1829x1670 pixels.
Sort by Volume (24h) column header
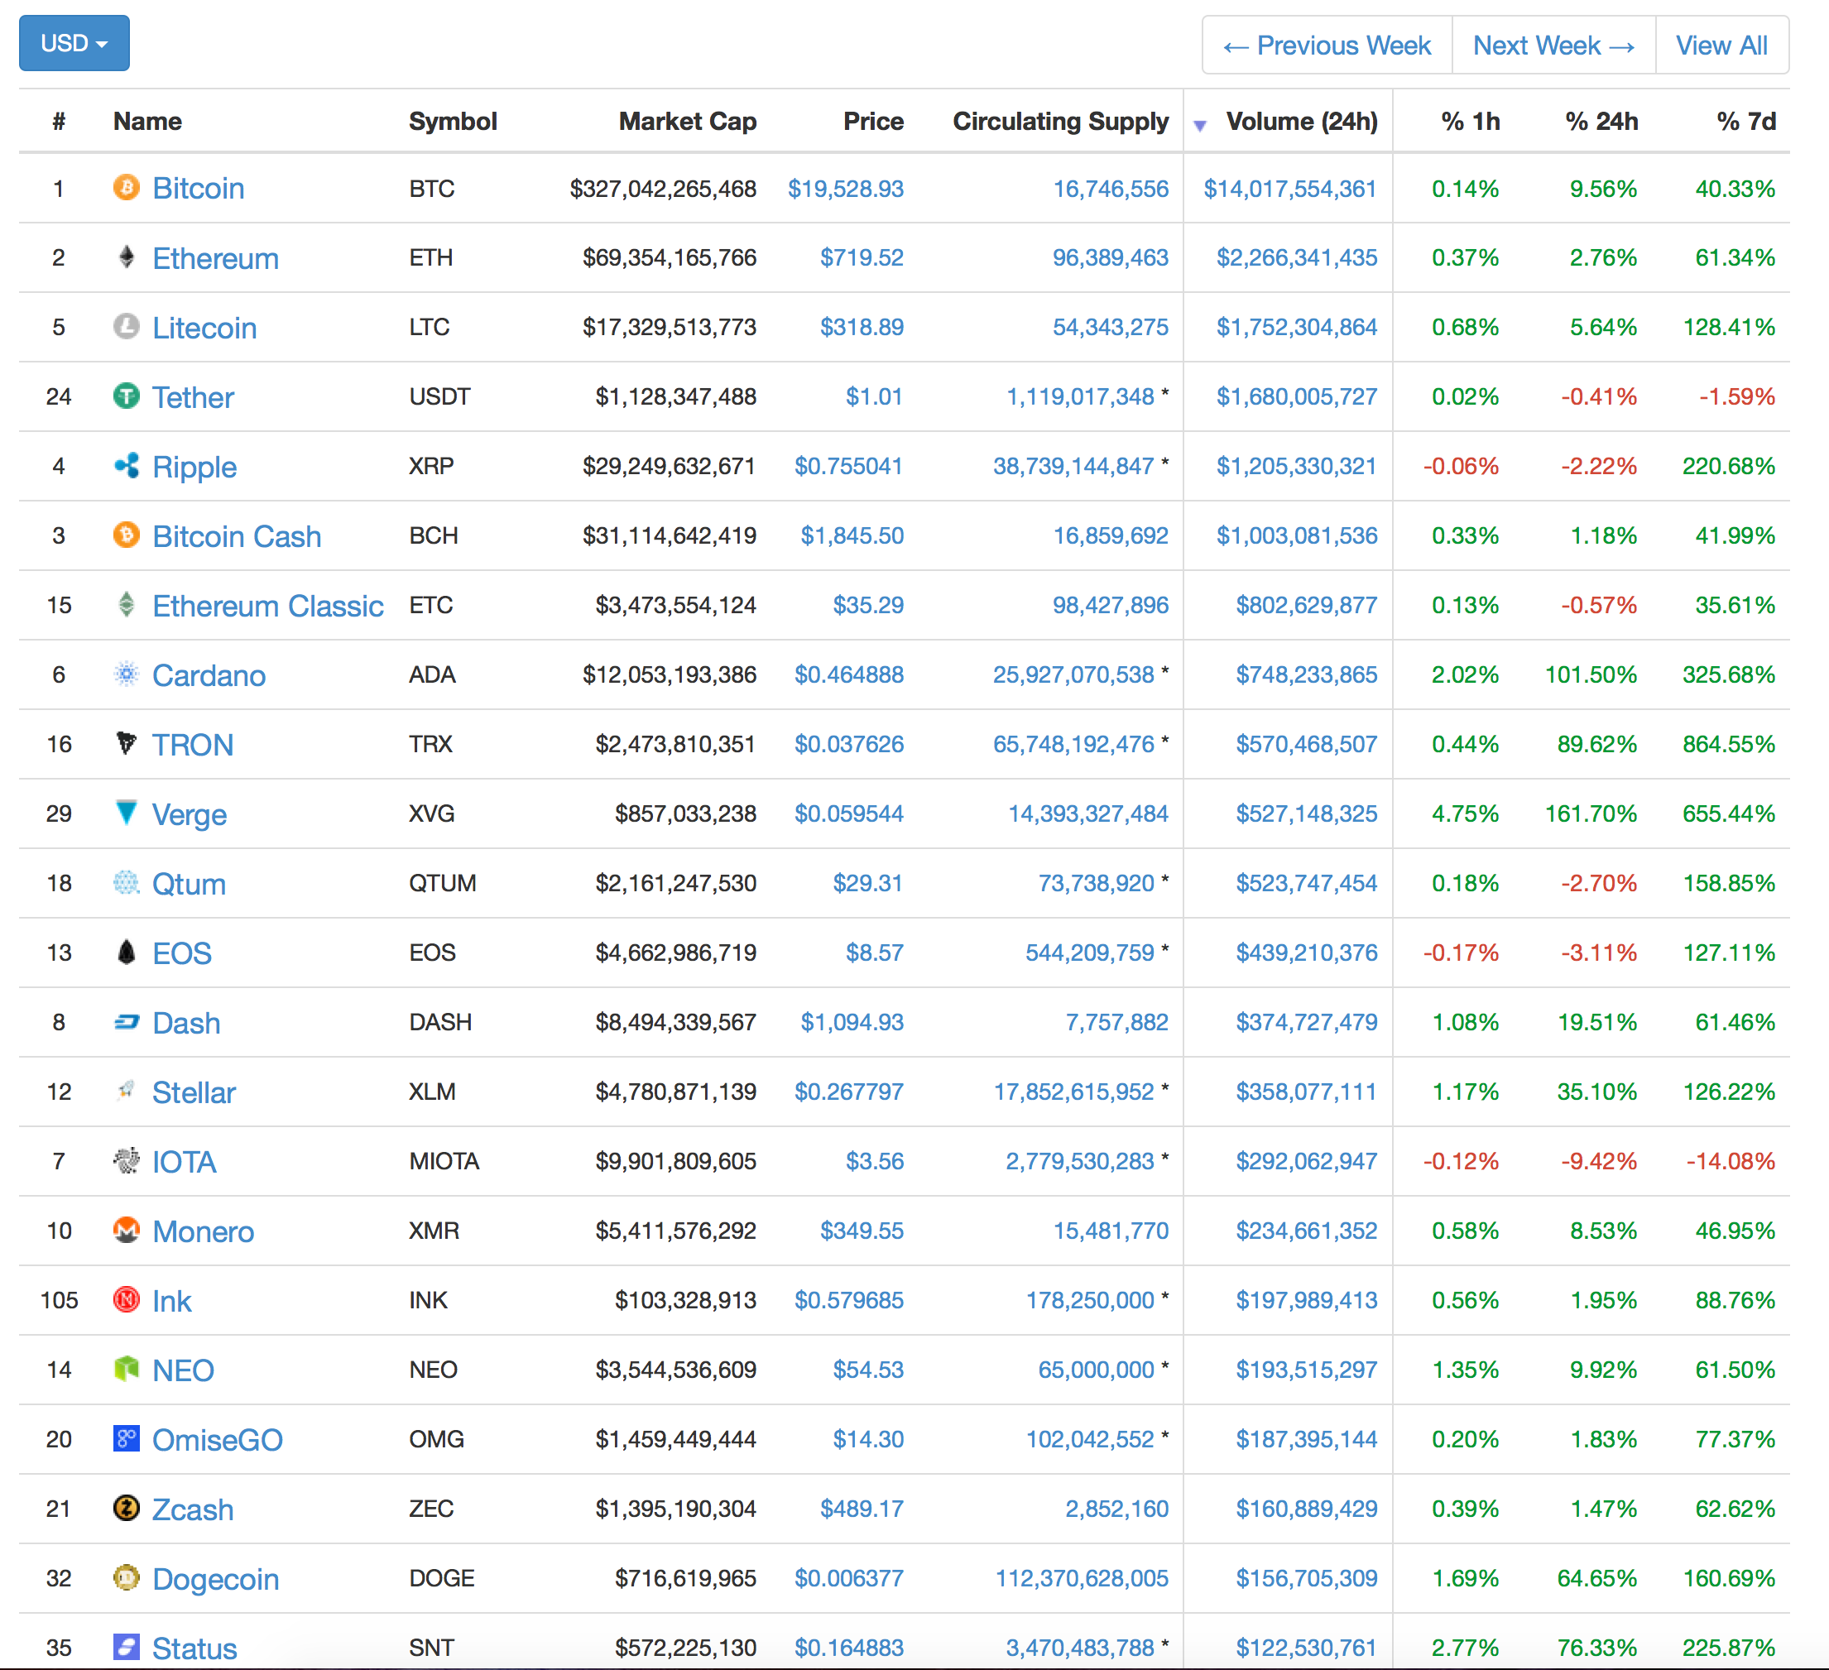(1302, 122)
